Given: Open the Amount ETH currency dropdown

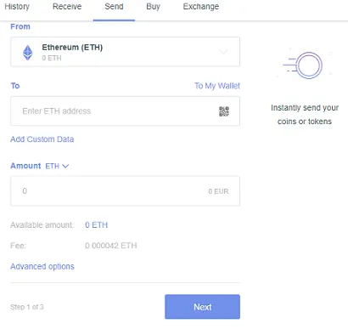Looking at the screenshot, I should click(x=57, y=166).
